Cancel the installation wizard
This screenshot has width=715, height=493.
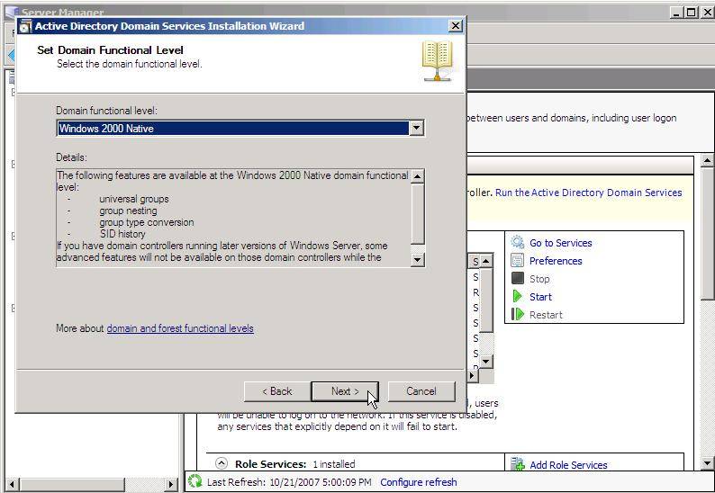pyautogui.click(x=421, y=391)
